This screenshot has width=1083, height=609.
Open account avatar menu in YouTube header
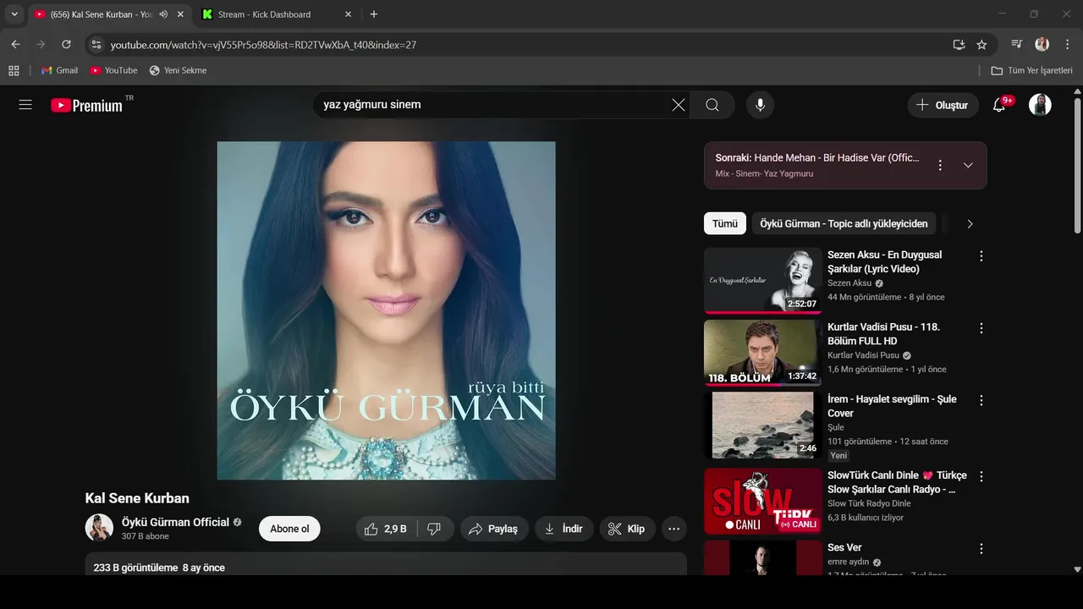pos(1040,105)
